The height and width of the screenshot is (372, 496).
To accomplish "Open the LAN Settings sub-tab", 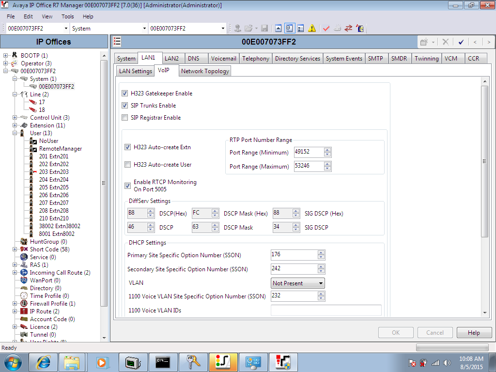I will [x=136, y=71].
